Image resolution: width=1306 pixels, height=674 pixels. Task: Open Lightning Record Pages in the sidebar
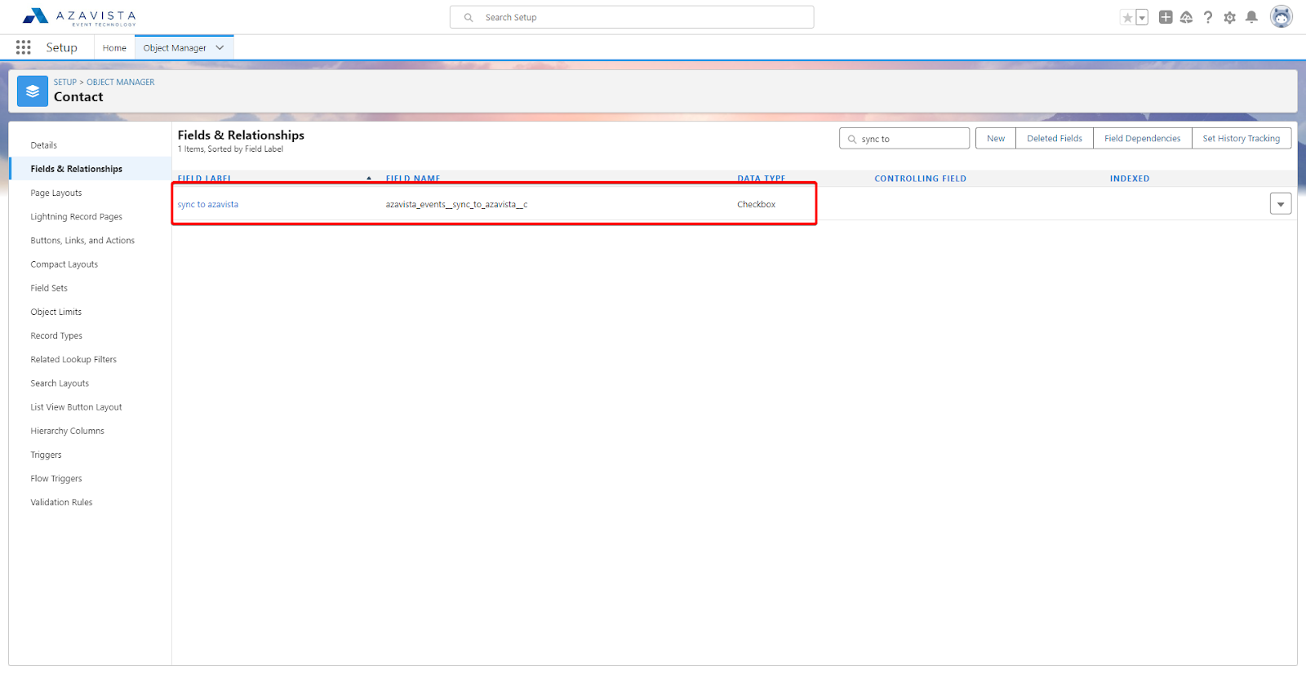click(77, 217)
